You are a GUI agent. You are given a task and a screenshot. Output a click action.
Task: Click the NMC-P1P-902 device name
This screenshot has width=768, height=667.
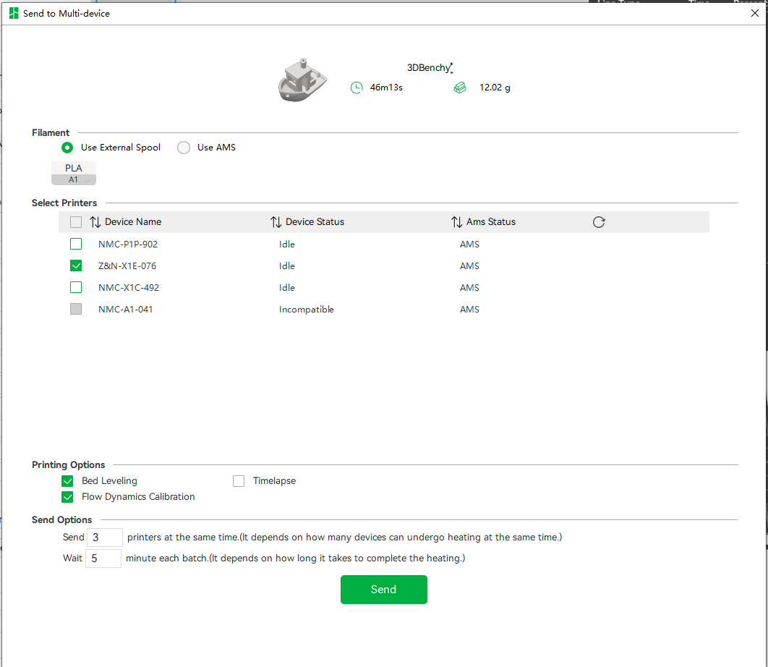128,244
